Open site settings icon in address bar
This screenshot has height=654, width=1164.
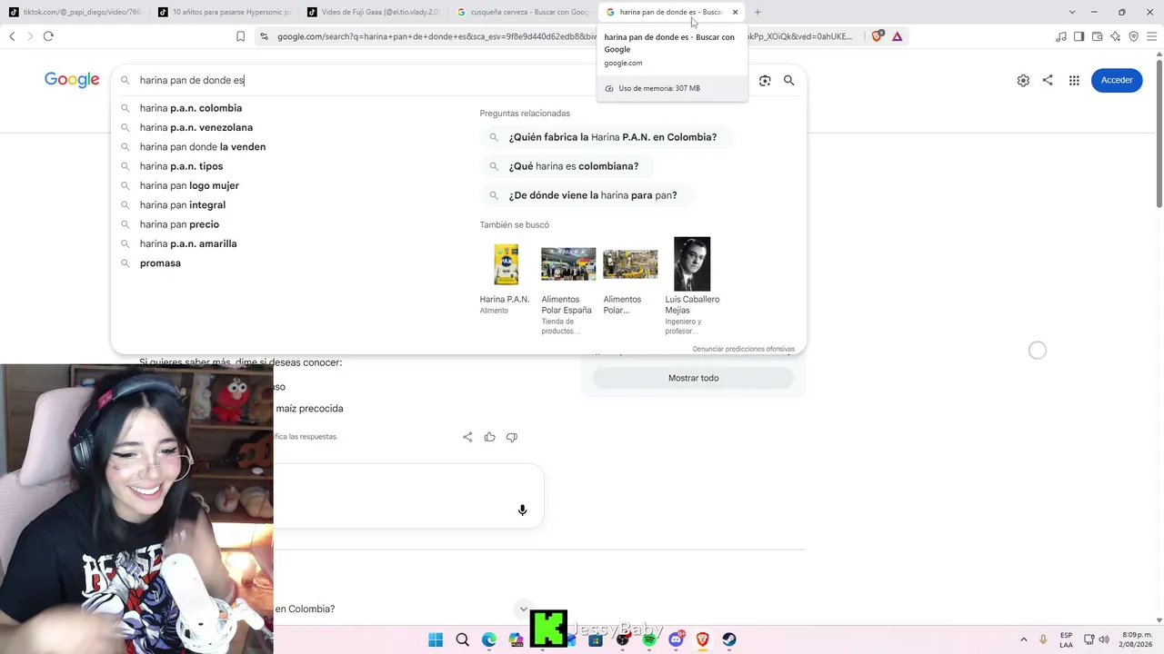click(264, 36)
